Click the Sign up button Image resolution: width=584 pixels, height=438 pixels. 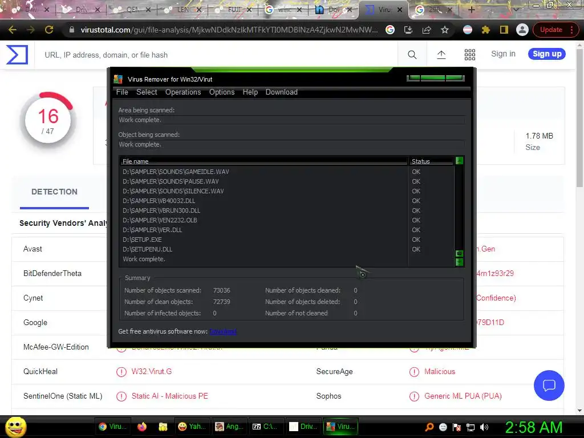[x=547, y=54]
